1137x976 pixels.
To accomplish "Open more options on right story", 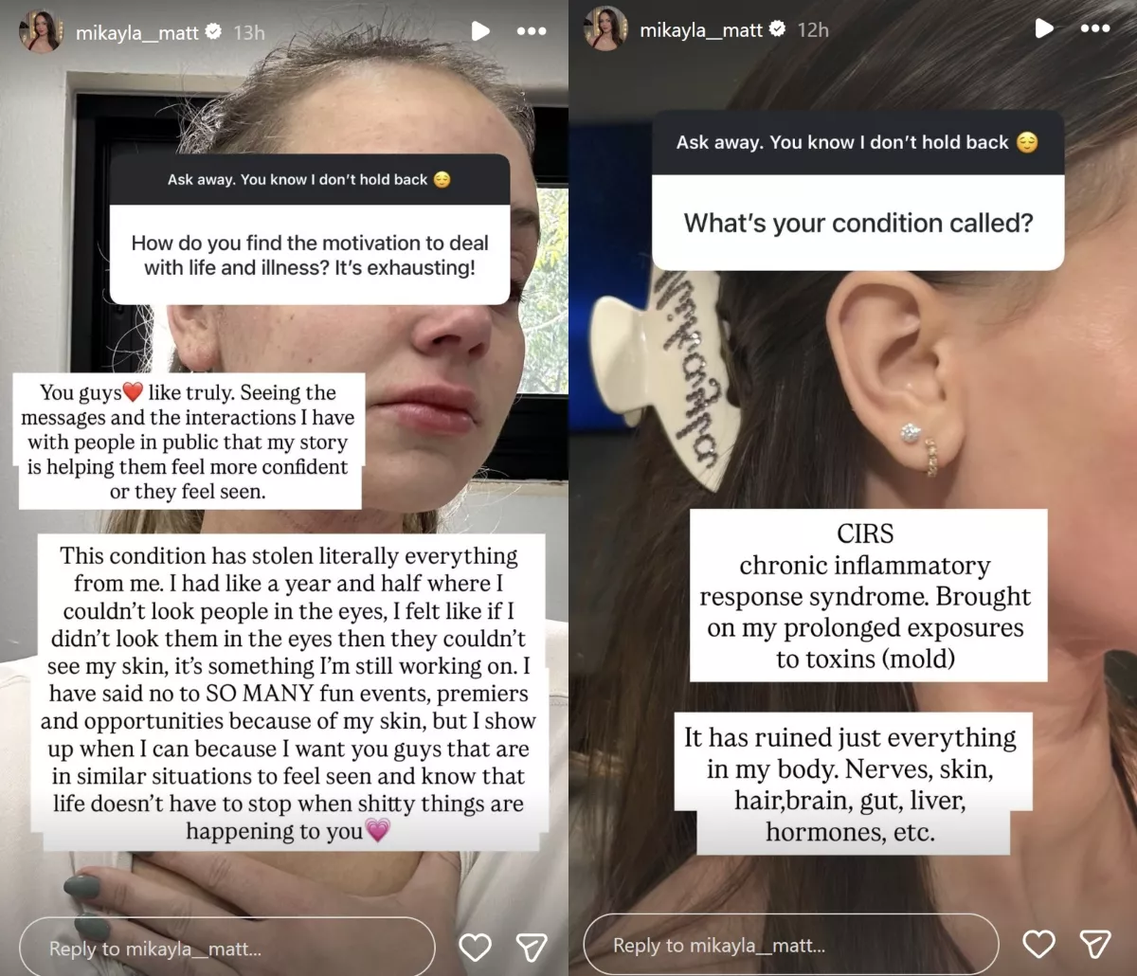I will [x=1095, y=28].
